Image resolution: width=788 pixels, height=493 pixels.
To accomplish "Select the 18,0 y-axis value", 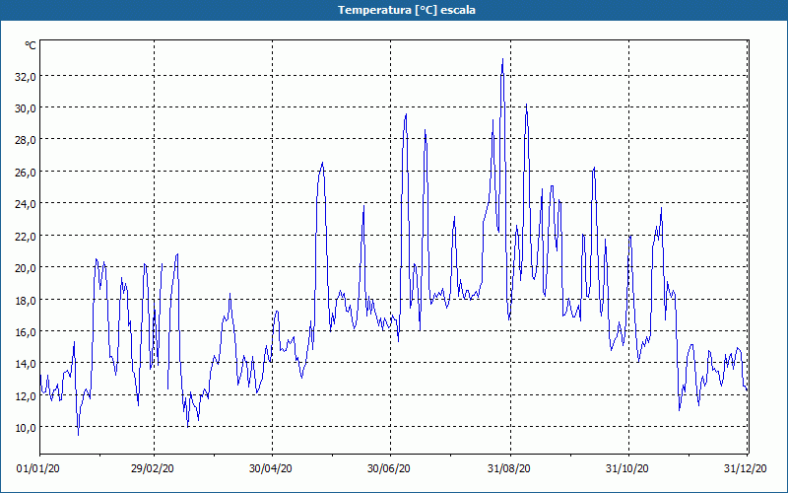I will pyautogui.click(x=25, y=300).
